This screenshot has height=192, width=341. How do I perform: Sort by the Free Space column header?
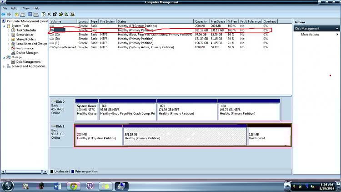tap(218, 21)
